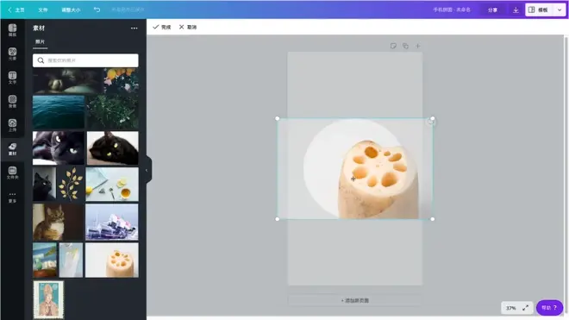Select the dark green foliage photo thumbnail
This screenshot has width=569, height=320.
[x=112, y=112]
